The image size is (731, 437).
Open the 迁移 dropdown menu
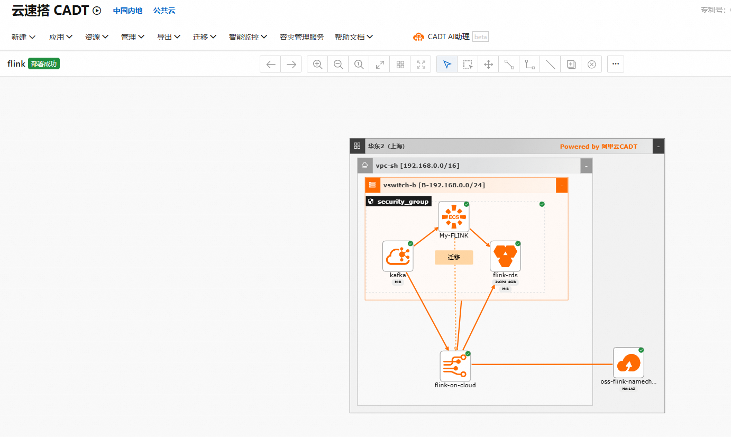(x=205, y=37)
